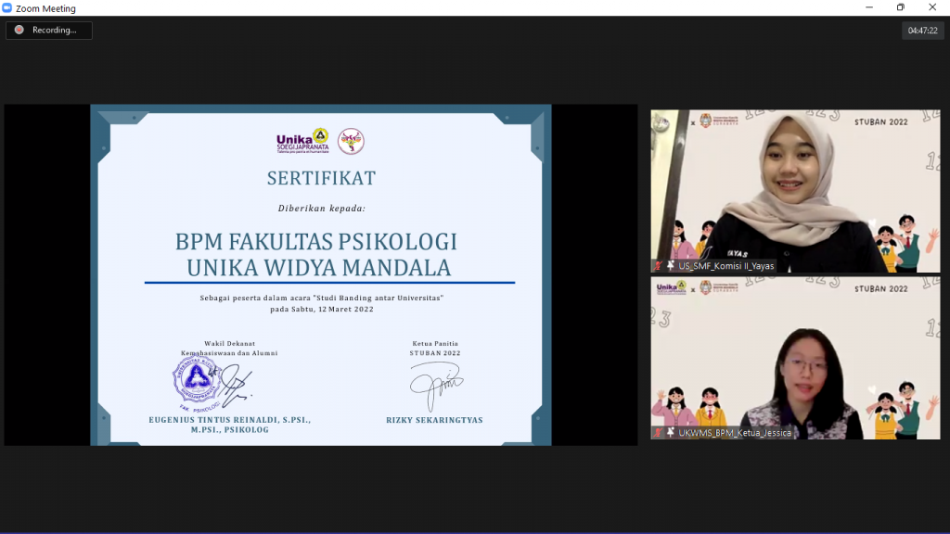Click the US_SMF_Komisi II_Yayas name label
Image resolution: width=950 pixels, height=534 pixels.
(725, 266)
